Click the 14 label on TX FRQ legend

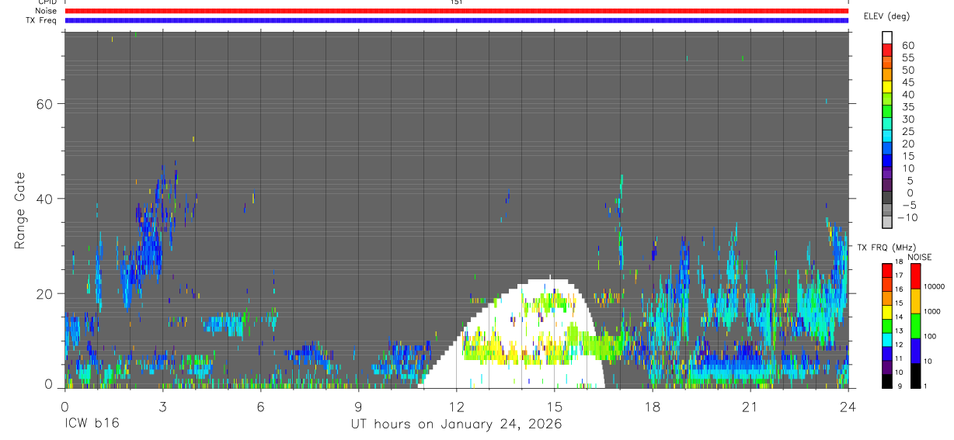pyautogui.click(x=898, y=317)
